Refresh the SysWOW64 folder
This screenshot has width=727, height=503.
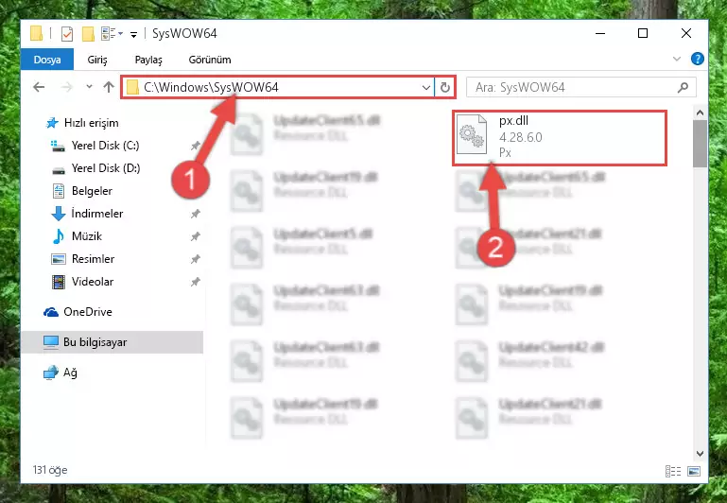click(x=444, y=87)
